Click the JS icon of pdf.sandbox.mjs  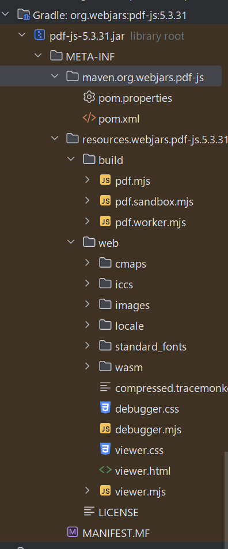coord(105,201)
